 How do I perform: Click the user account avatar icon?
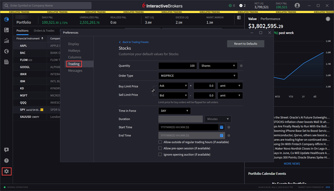click(297, 6)
